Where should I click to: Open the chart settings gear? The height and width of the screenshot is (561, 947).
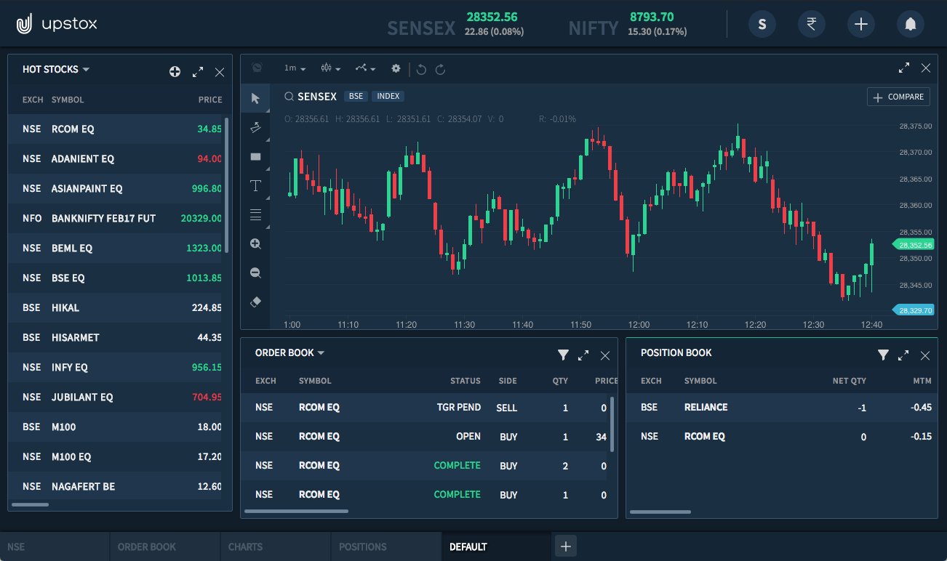(x=395, y=68)
